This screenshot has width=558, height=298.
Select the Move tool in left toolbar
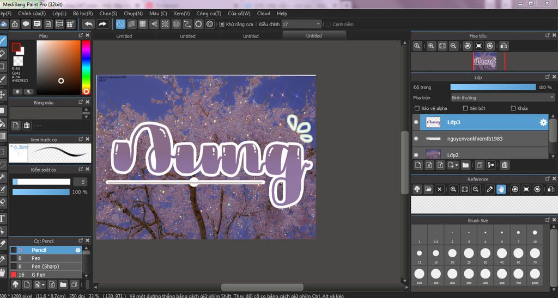pyautogui.click(x=3, y=95)
